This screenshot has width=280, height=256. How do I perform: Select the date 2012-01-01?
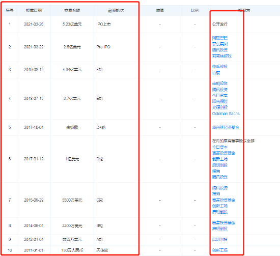tap(34, 239)
